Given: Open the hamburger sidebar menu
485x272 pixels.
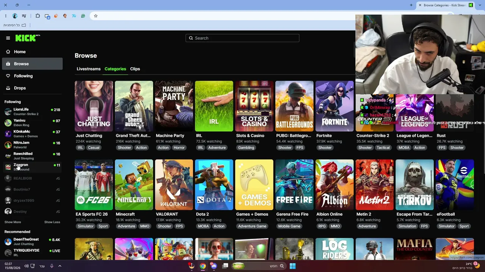Looking at the screenshot, I should [x=8, y=38].
